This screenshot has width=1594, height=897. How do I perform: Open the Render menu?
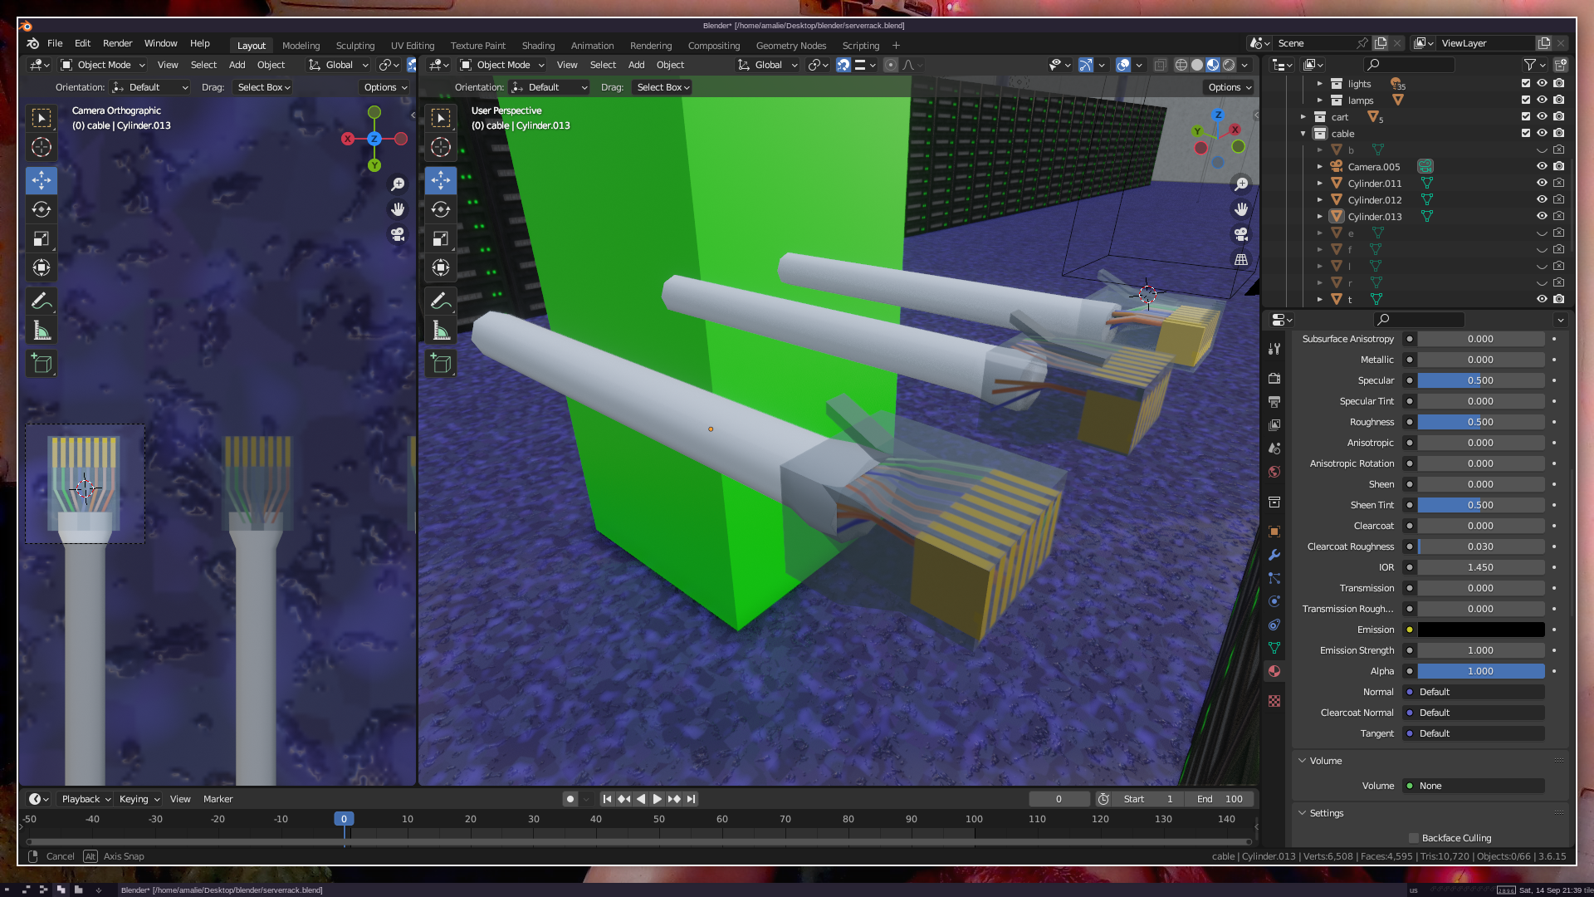(117, 43)
